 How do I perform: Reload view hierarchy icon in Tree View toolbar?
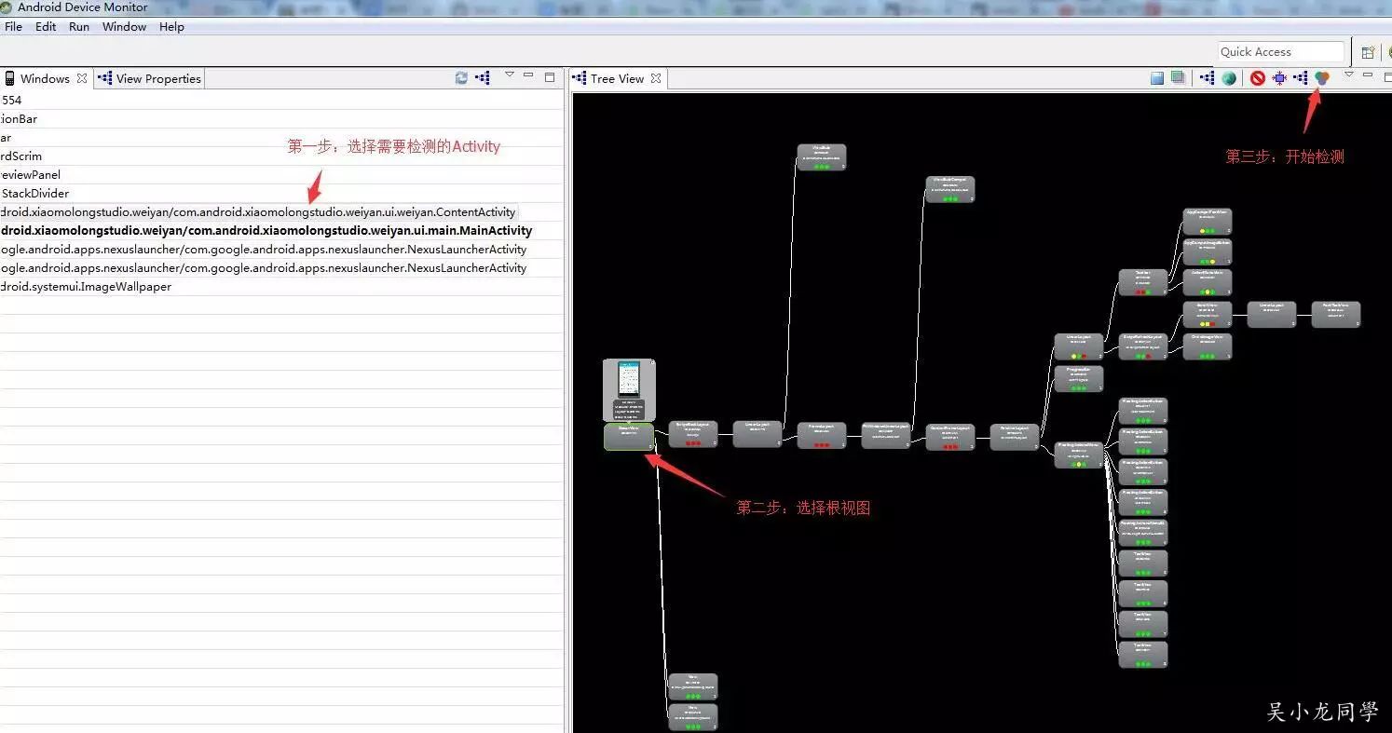[x=1208, y=78]
